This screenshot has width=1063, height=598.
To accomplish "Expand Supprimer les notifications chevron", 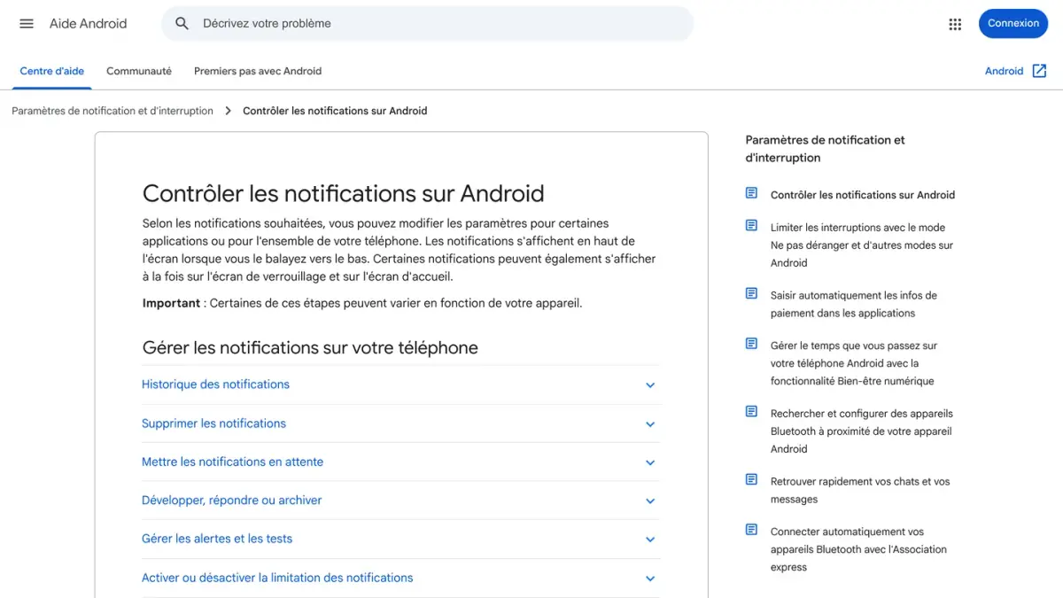I will (x=650, y=424).
